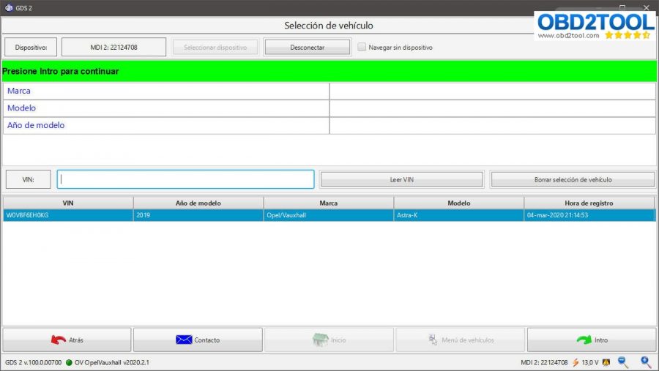Image resolution: width=659 pixels, height=371 pixels.
Task: Click the Año de modelo row label
Action: [x=36, y=125]
